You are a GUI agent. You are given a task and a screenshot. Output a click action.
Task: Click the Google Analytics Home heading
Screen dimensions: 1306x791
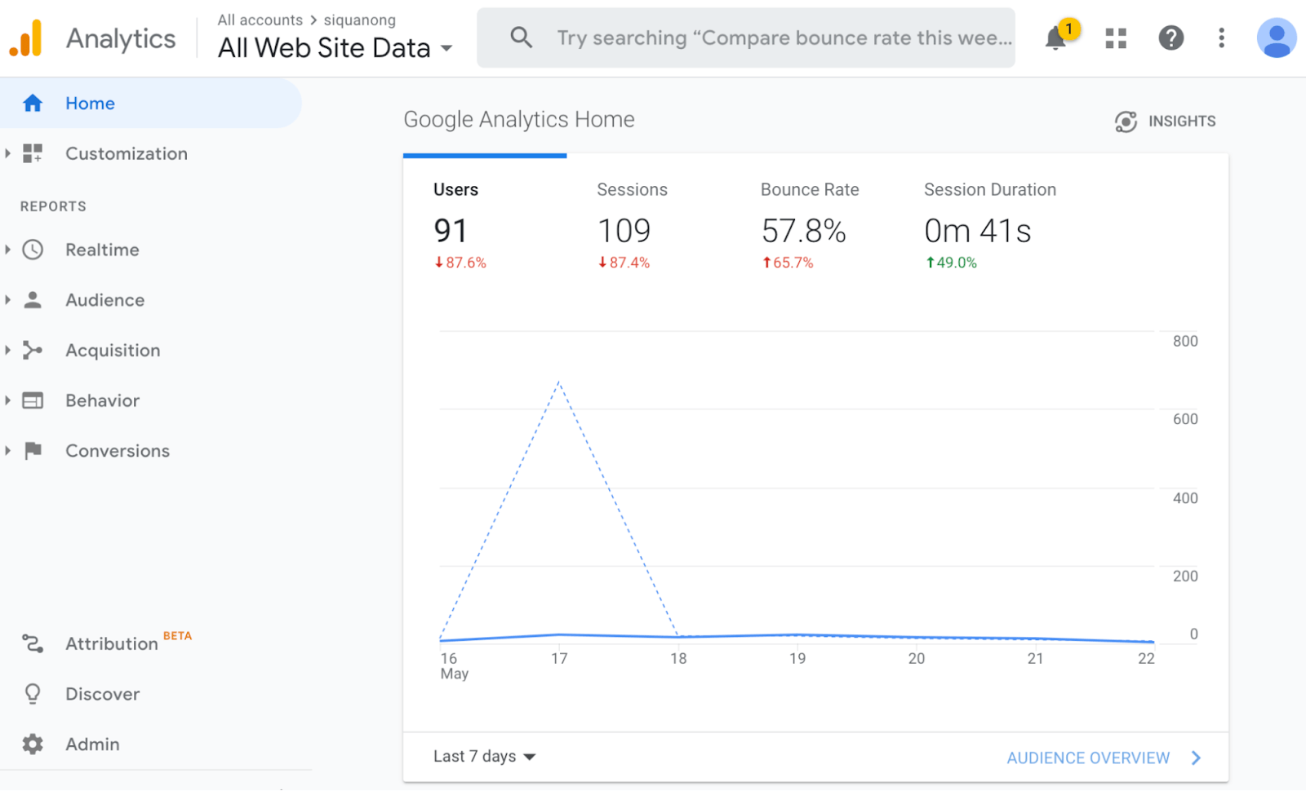pyautogui.click(x=519, y=120)
